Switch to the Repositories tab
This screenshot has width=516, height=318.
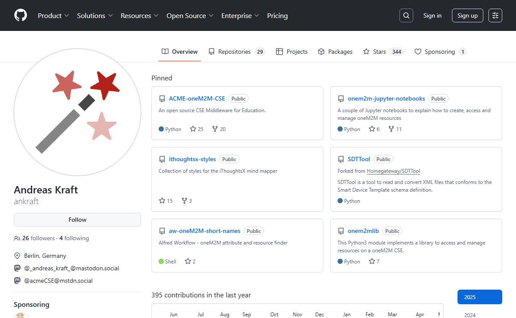pos(236,52)
